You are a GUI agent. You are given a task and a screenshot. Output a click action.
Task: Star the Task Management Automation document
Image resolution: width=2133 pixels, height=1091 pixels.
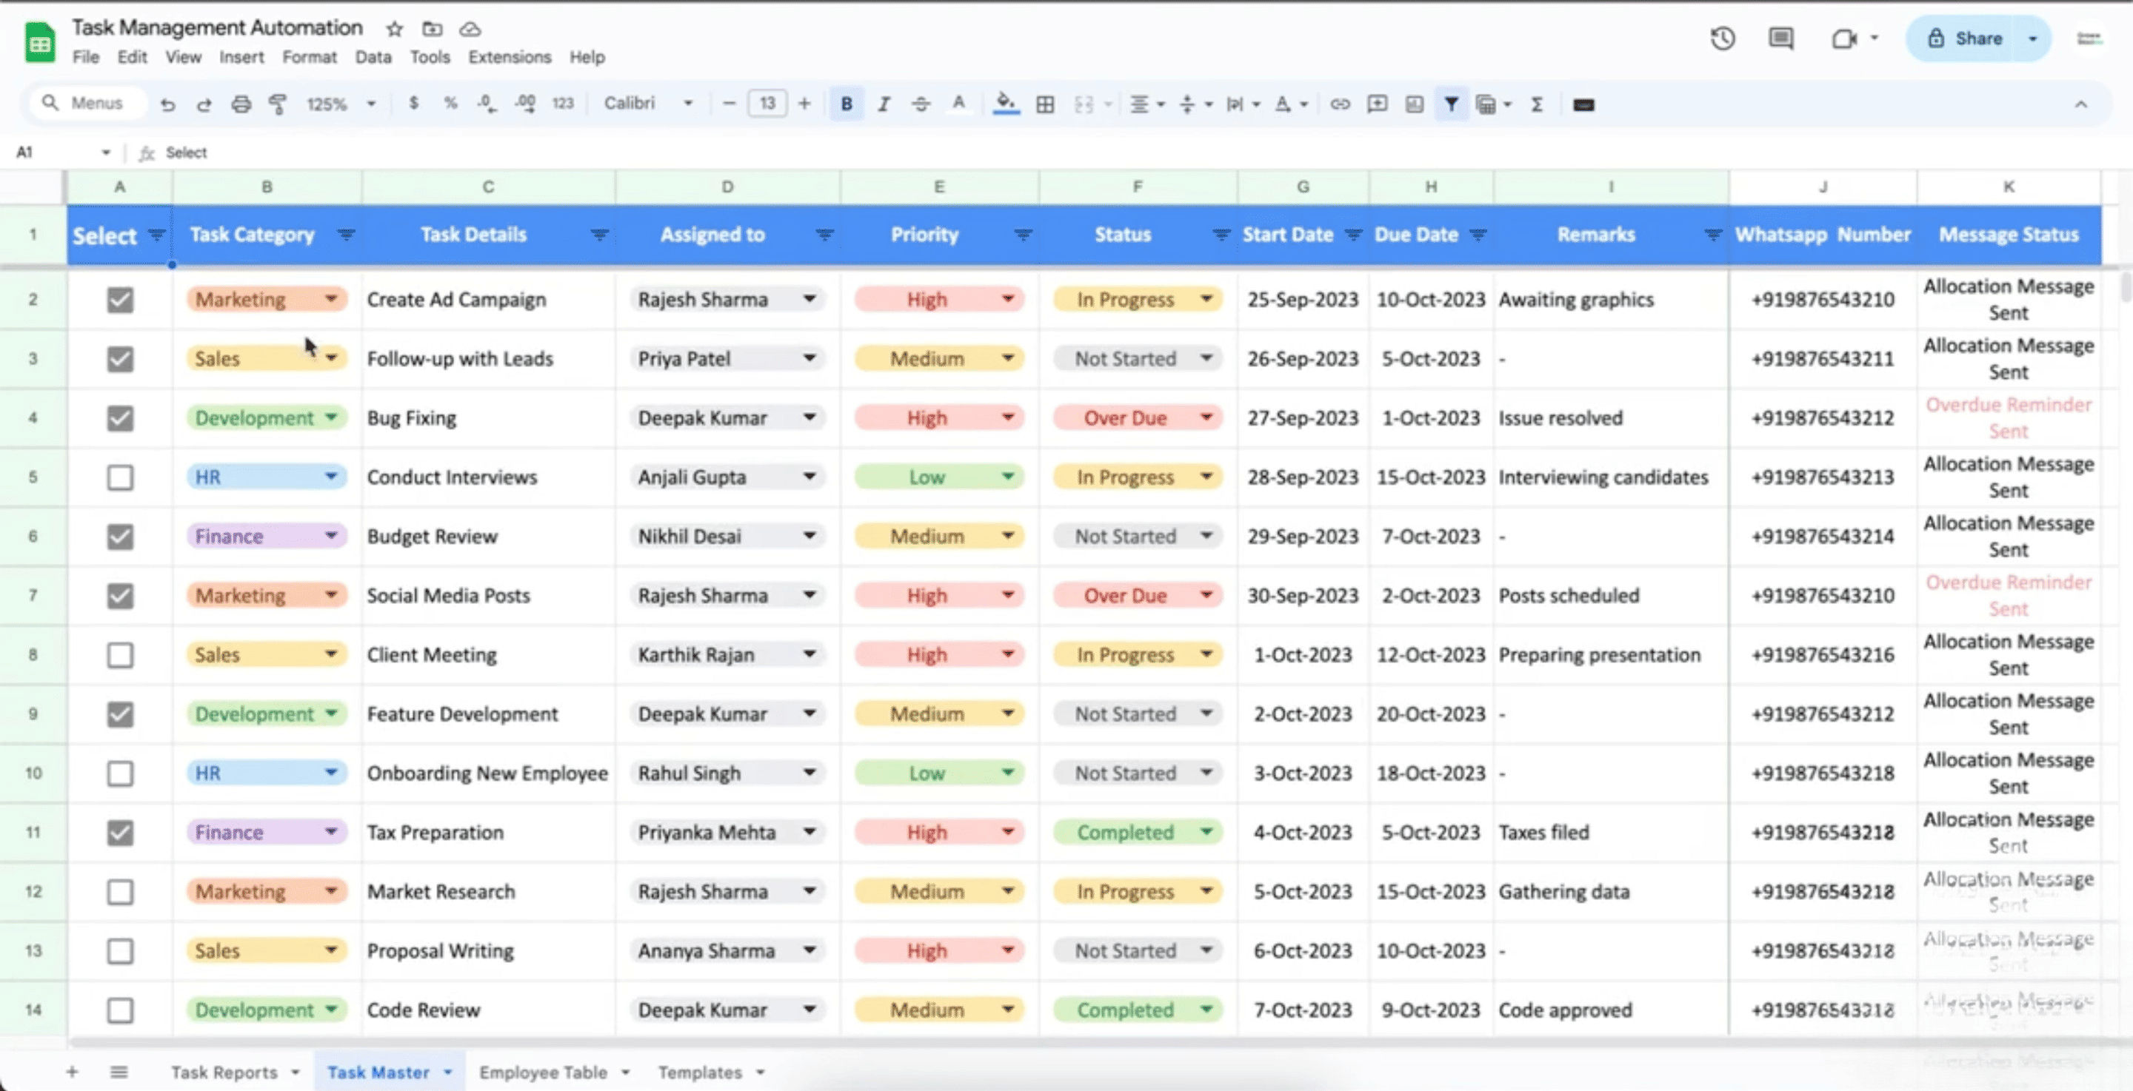394,29
